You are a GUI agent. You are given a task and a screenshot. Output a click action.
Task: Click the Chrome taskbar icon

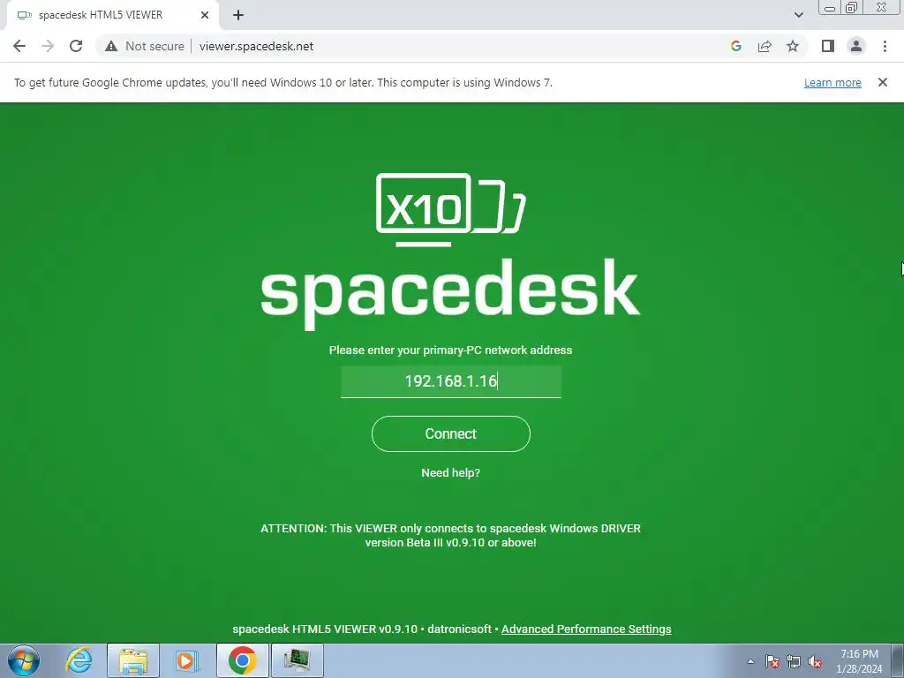[x=242, y=660]
